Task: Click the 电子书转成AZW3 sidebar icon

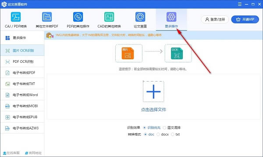Action: click(7, 128)
